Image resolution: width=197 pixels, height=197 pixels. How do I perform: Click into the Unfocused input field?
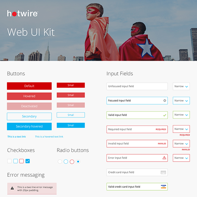137,86
